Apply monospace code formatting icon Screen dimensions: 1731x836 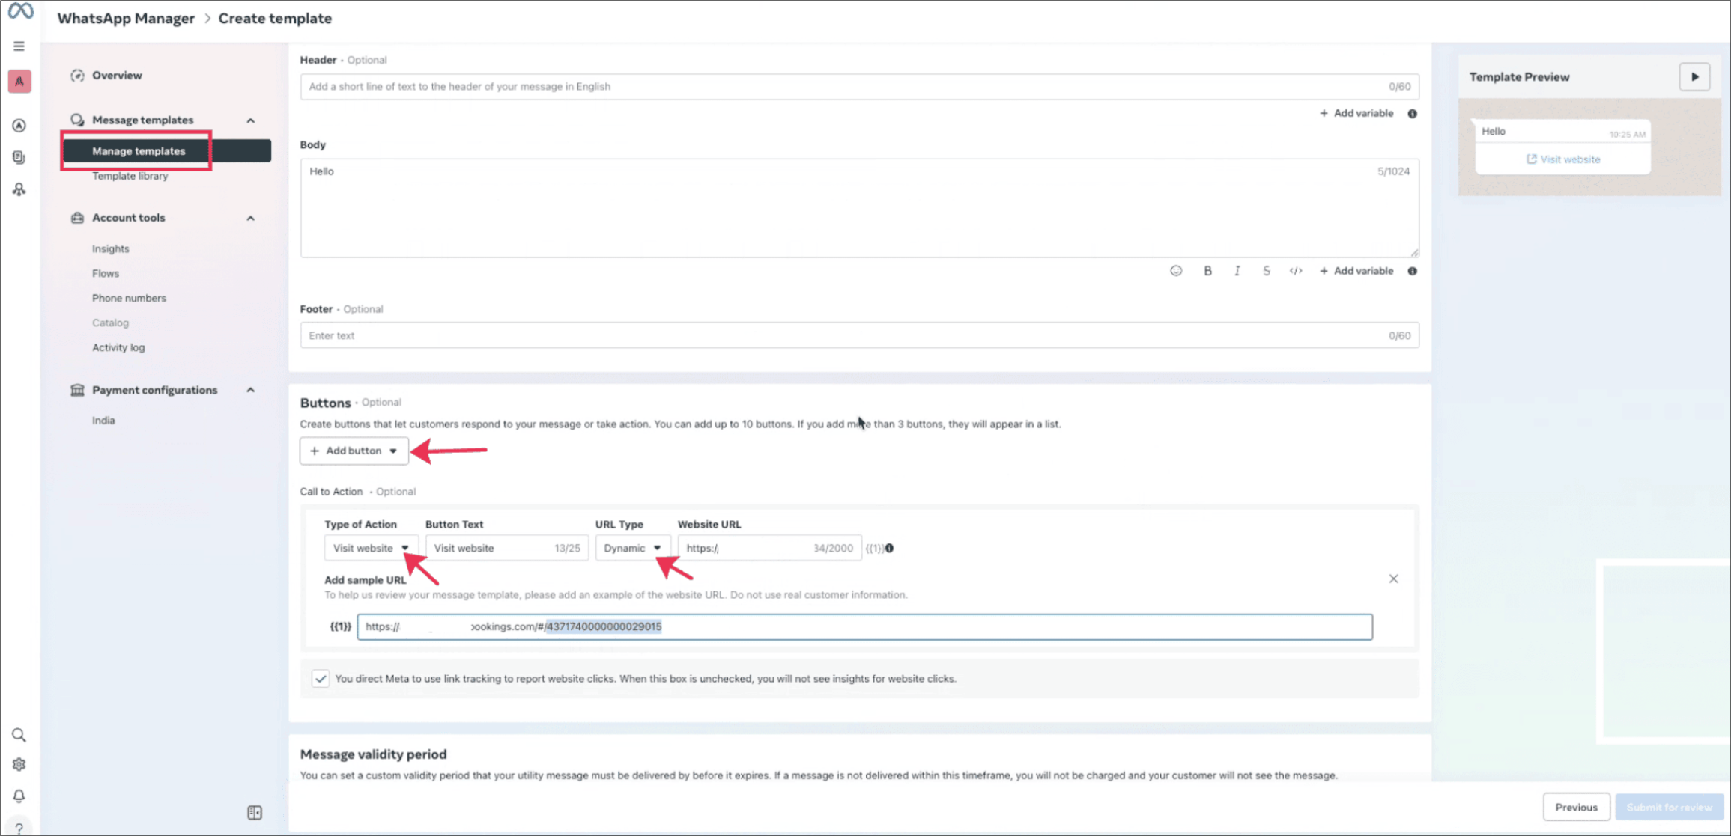click(1295, 271)
